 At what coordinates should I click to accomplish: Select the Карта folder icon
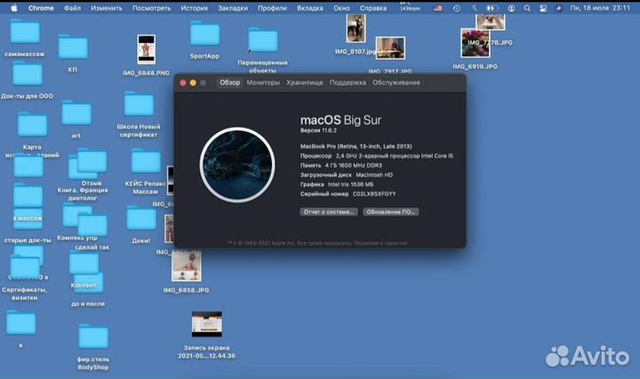[x=32, y=125]
